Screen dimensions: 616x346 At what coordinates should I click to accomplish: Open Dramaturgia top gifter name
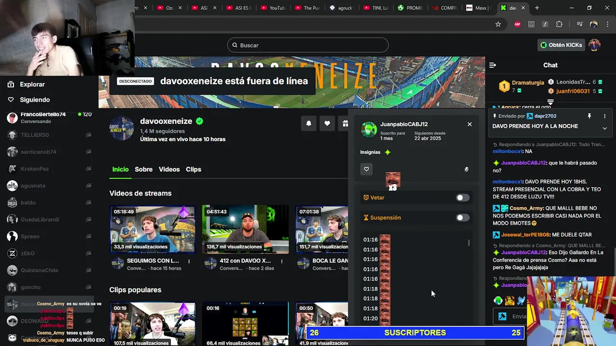point(528,83)
